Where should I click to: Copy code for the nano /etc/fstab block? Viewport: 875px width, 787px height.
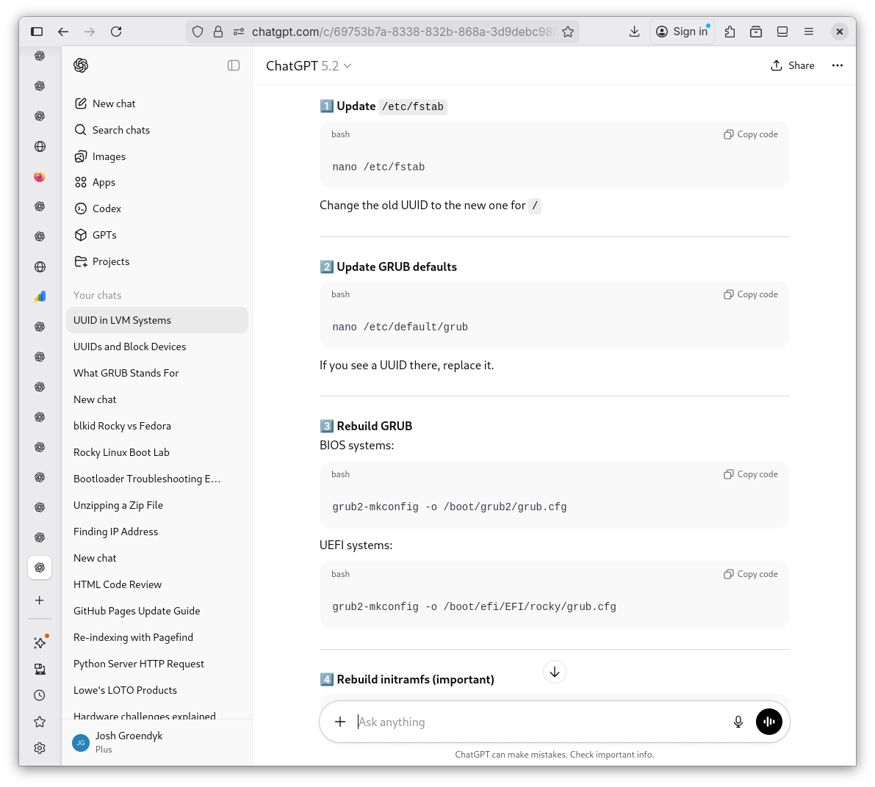(751, 134)
